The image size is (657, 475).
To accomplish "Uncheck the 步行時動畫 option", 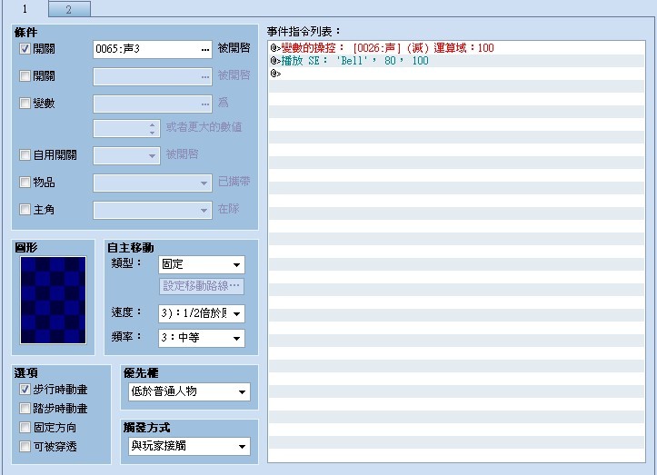I will [x=25, y=390].
